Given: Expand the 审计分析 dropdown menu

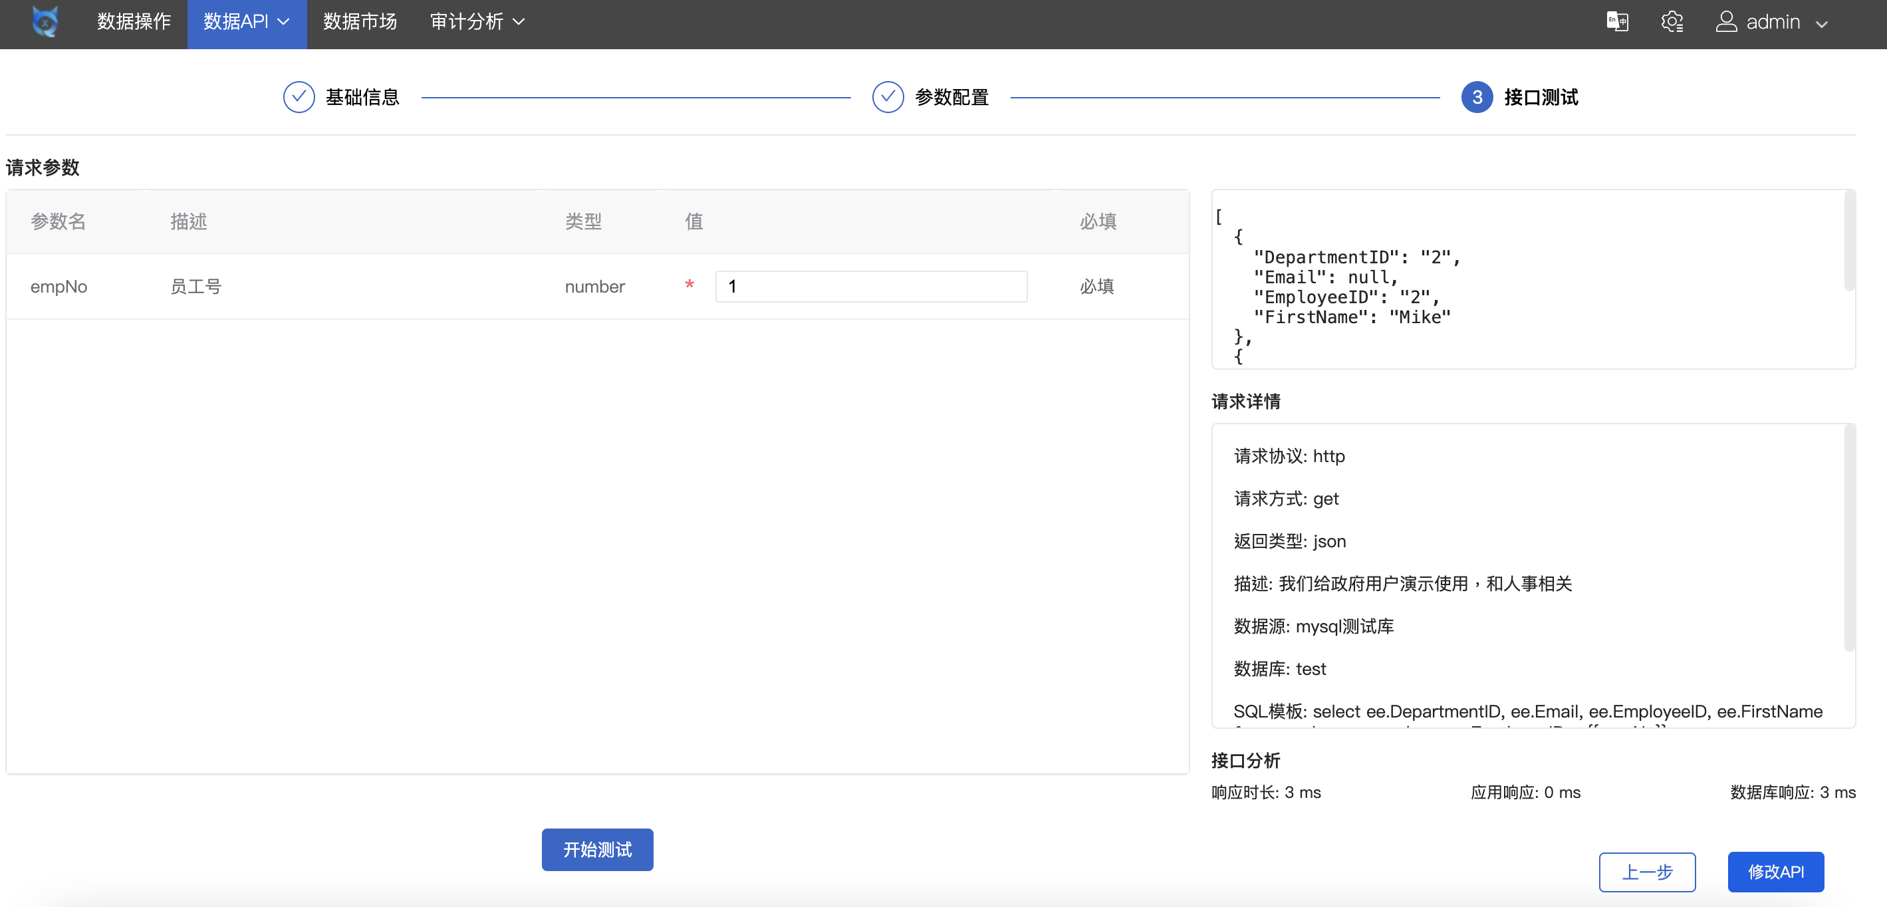Looking at the screenshot, I should point(477,22).
